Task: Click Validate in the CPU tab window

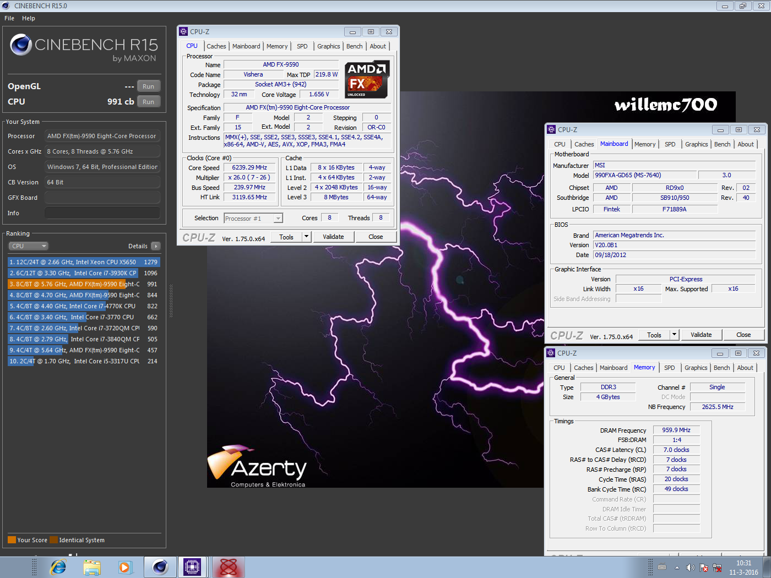Action: [333, 237]
